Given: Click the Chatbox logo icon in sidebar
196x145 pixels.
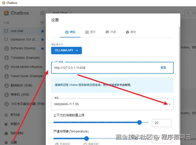Looking at the screenshot, I should point(6,13).
